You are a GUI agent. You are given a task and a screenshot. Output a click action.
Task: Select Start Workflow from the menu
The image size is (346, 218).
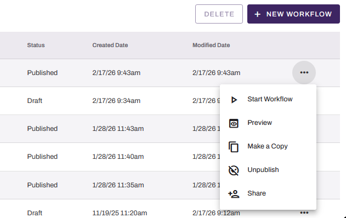268,99
